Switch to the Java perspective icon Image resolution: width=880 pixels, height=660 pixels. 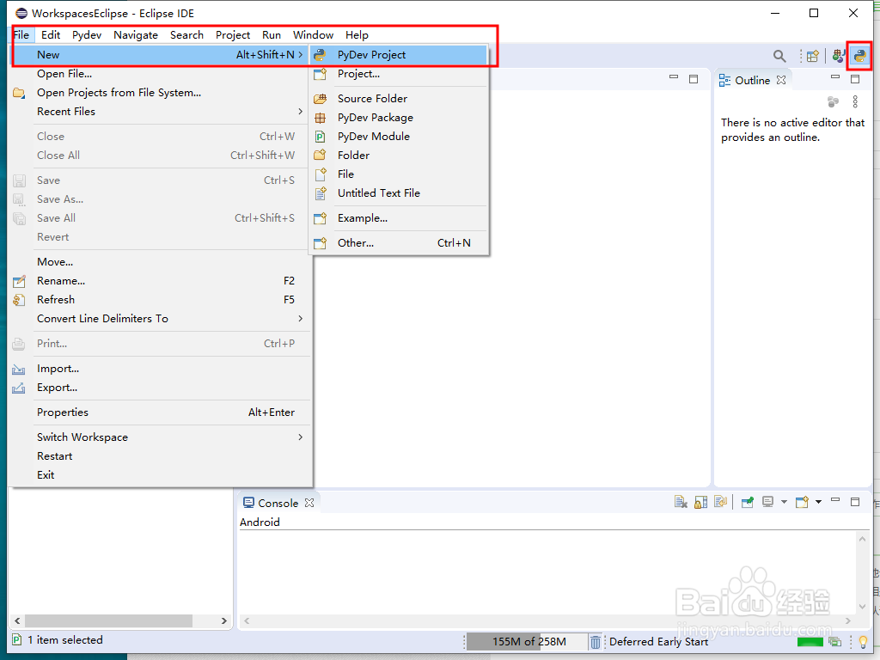click(x=839, y=56)
